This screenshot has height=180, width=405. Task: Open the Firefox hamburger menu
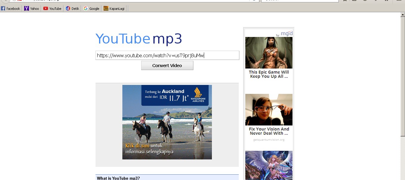399,1
